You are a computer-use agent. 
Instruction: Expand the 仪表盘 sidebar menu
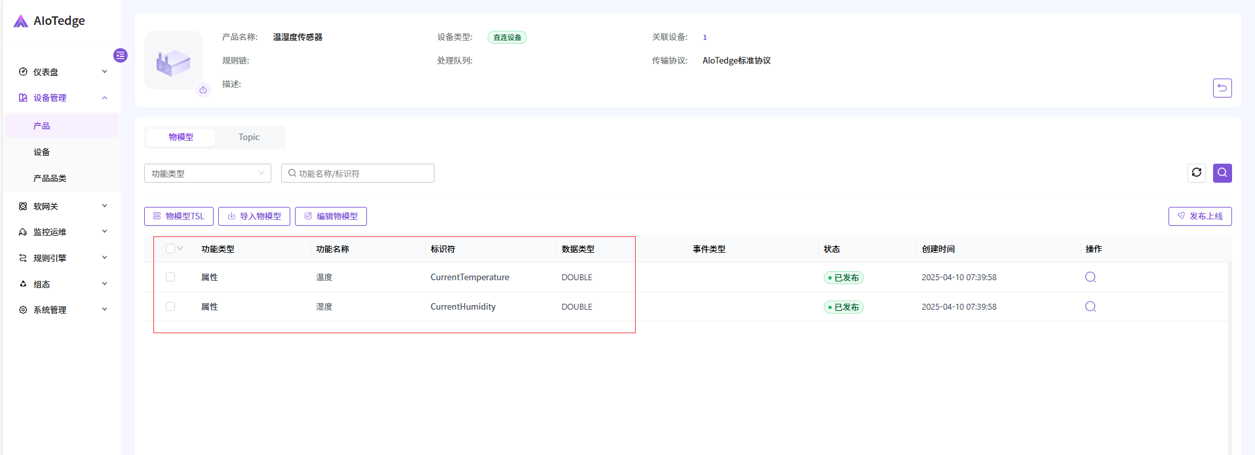pyautogui.click(x=62, y=72)
